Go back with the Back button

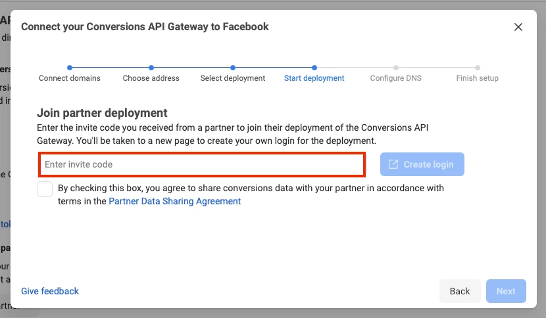point(460,291)
